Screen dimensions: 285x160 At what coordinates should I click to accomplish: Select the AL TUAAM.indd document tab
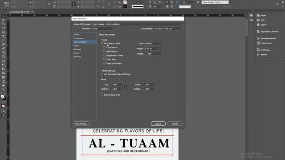click(19, 12)
